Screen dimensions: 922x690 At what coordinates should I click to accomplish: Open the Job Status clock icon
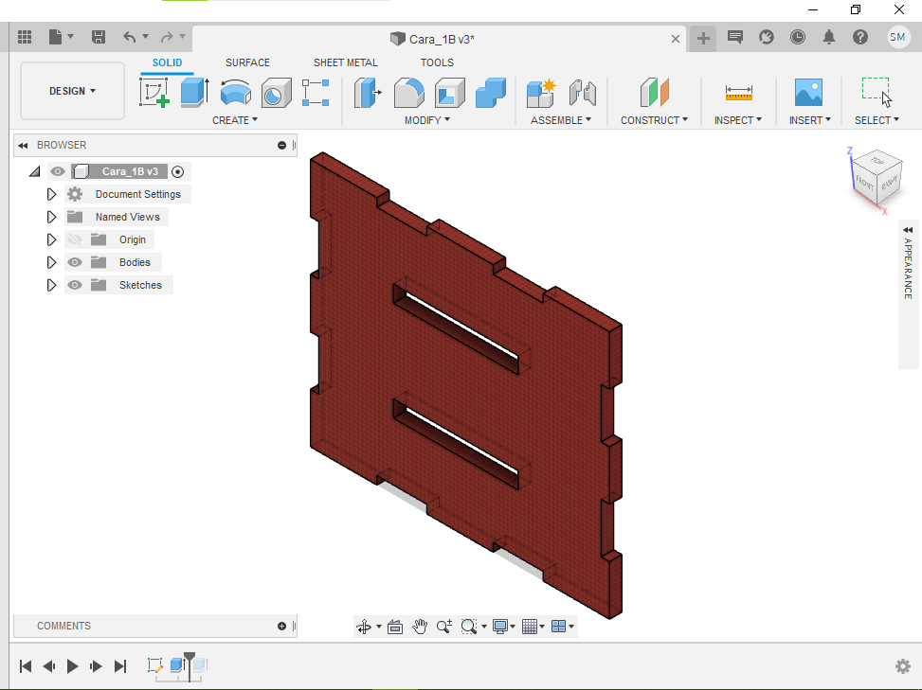[x=797, y=38]
